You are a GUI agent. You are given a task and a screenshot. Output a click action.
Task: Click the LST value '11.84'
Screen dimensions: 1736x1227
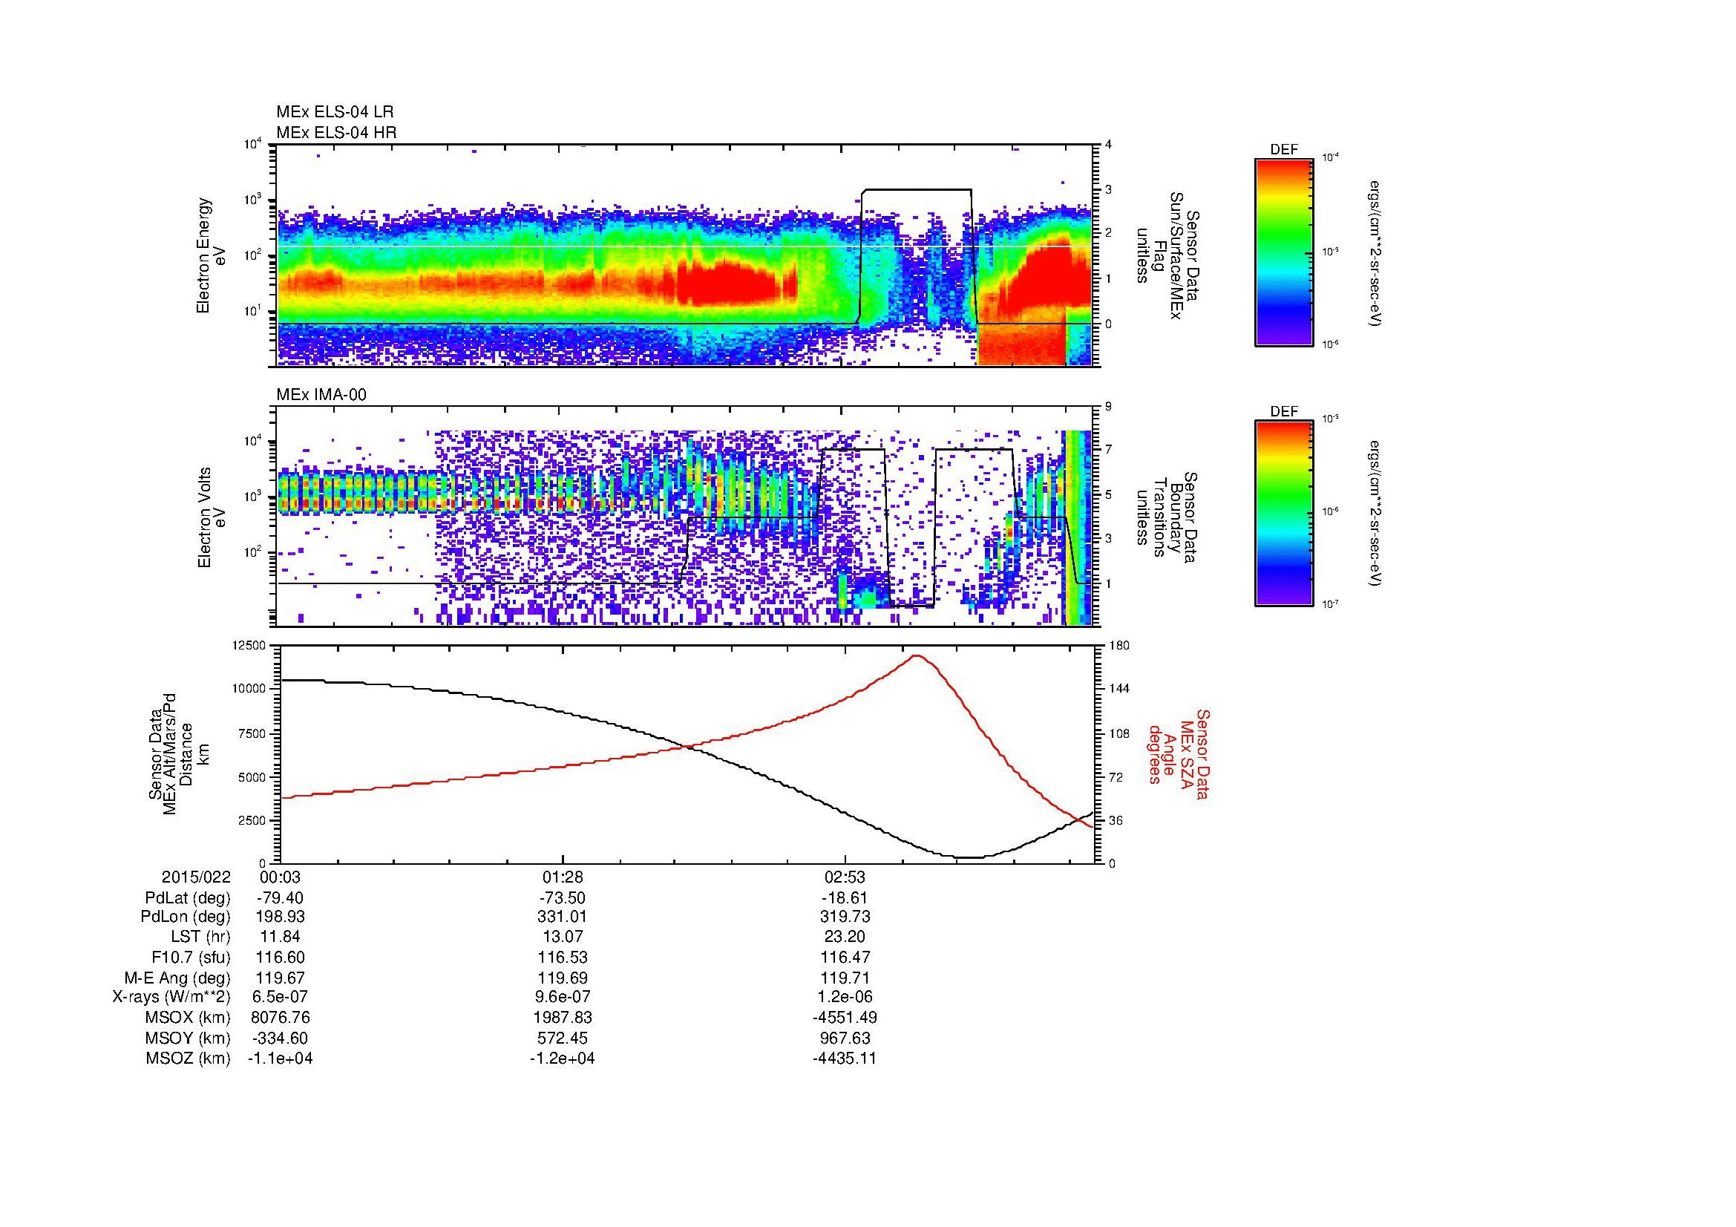280,938
